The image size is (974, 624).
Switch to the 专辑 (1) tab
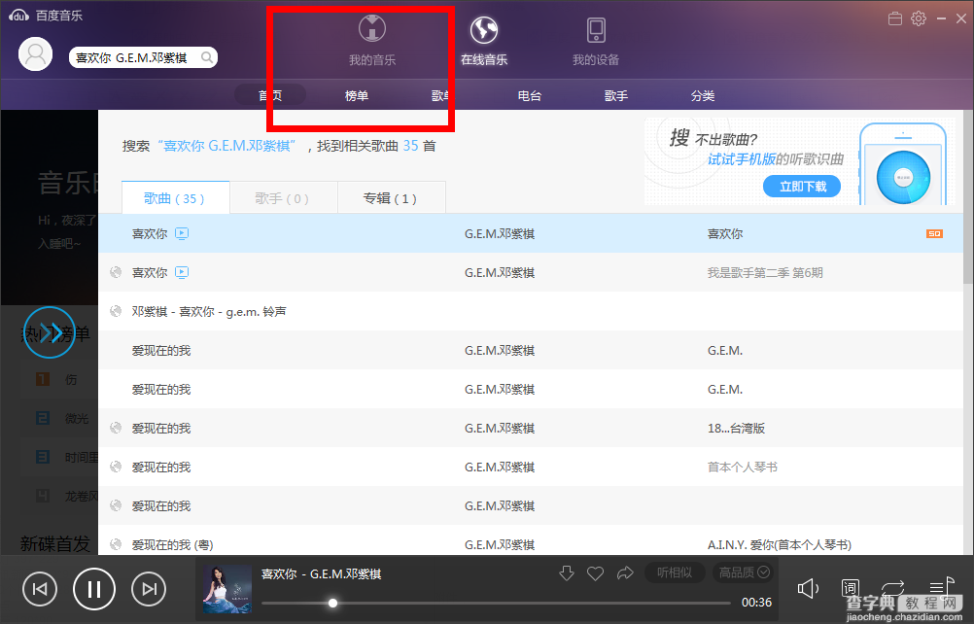coord(392,197)
